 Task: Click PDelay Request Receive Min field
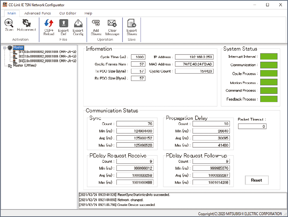135,168
